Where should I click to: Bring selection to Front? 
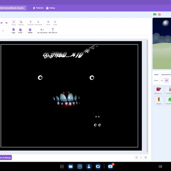click(48, 23)
